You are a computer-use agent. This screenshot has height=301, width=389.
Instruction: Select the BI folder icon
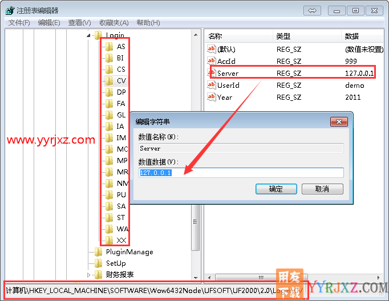109,58
